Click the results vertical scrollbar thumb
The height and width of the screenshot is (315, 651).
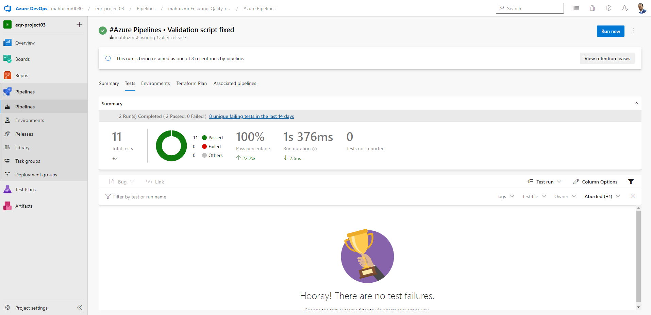638,256
